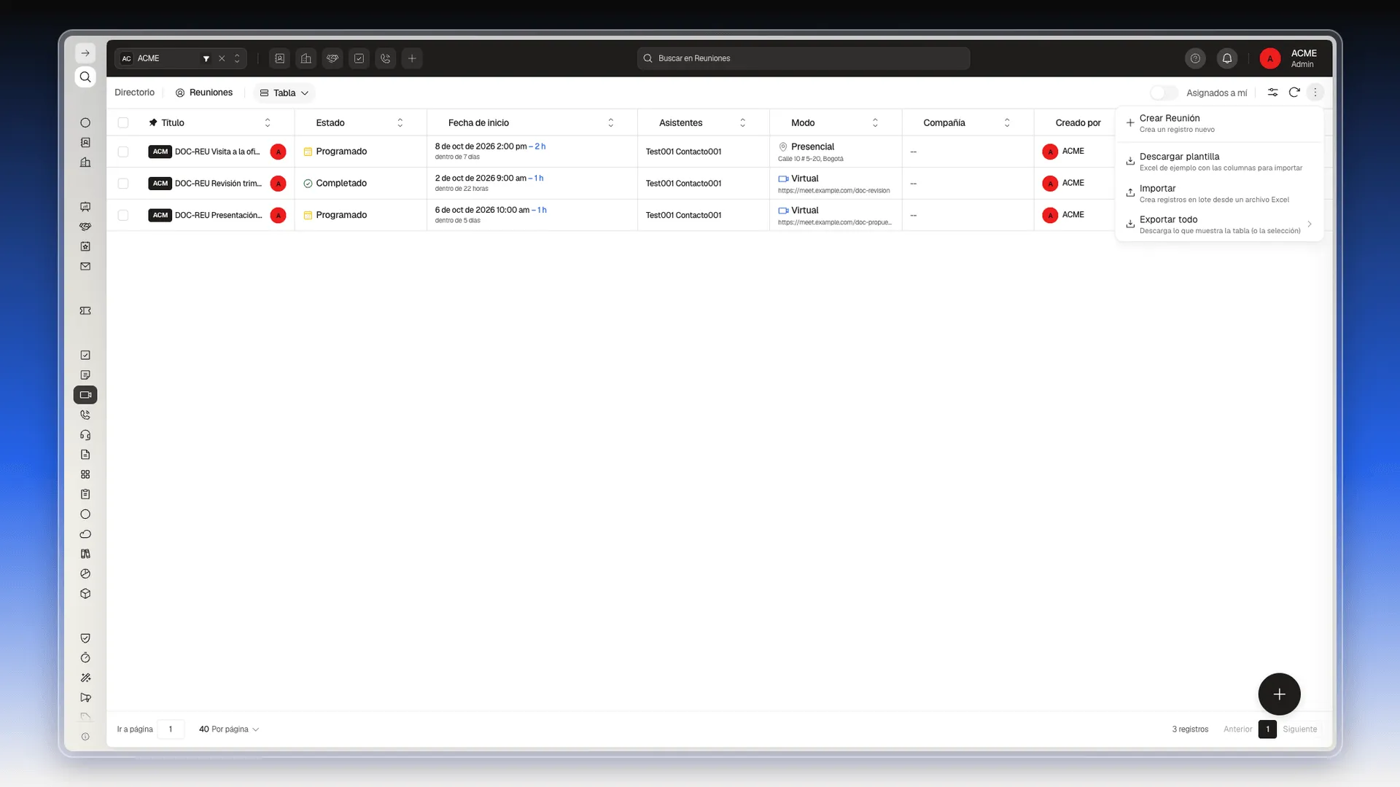Toggle the Asignados a mí switch

1164,93
